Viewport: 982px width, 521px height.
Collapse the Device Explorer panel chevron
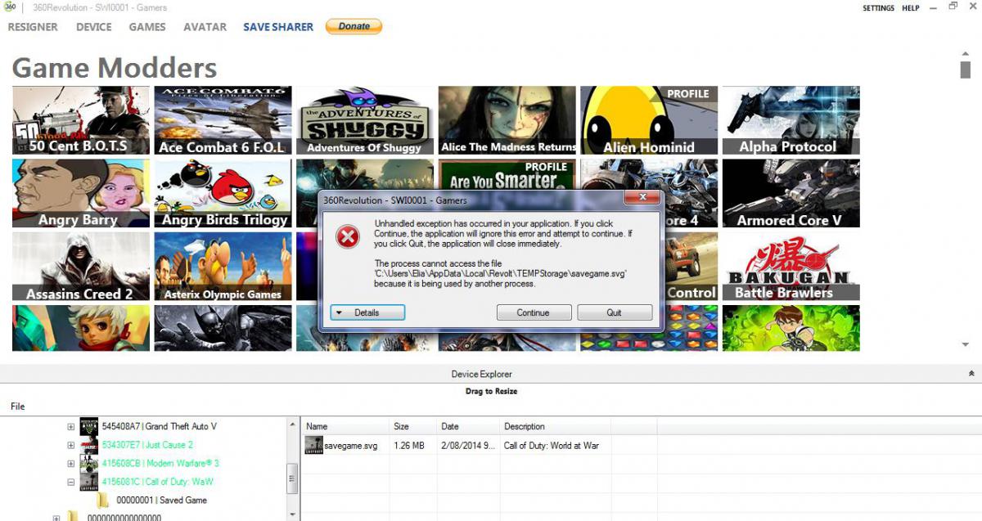[971, 374]
